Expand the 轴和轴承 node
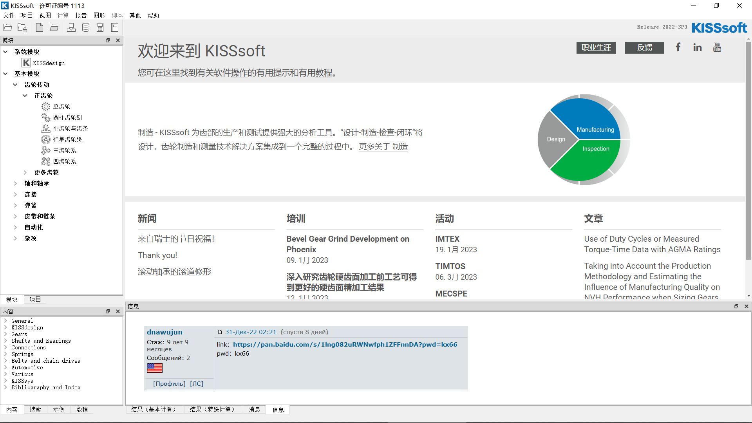Image resolution: width=752 pixels, height=423 pixels. [15, 183]
